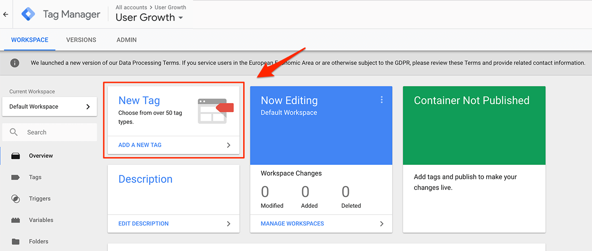
Task: Click the info icon in notification banner
Action: coord(15,63)
